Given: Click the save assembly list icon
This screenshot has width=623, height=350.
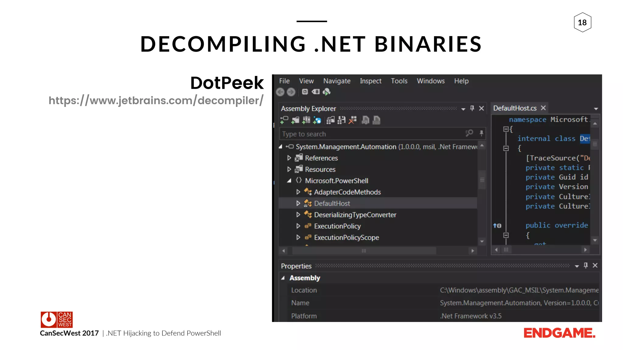Looking at the screenshot, I should (342, 120).
